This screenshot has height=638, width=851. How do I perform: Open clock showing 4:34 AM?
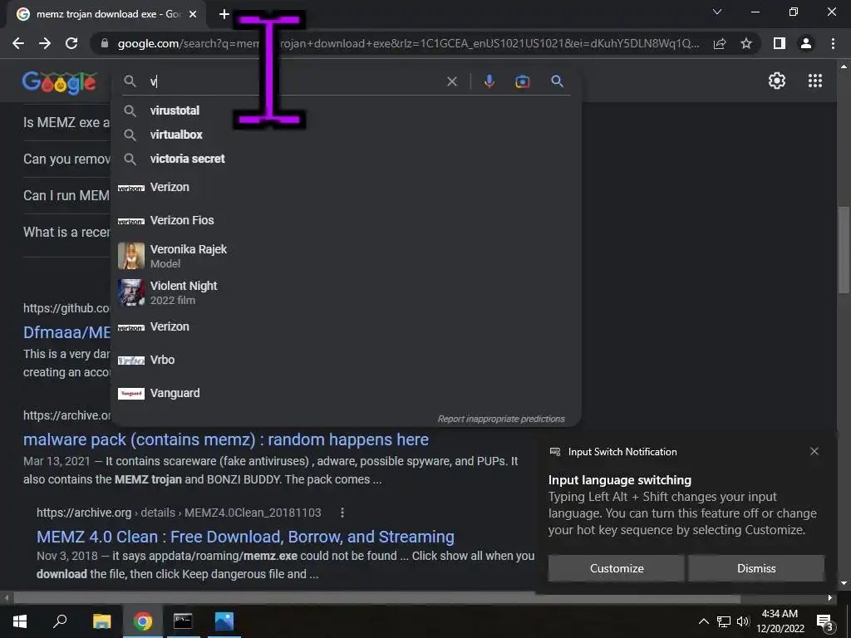tap(780, 621)
